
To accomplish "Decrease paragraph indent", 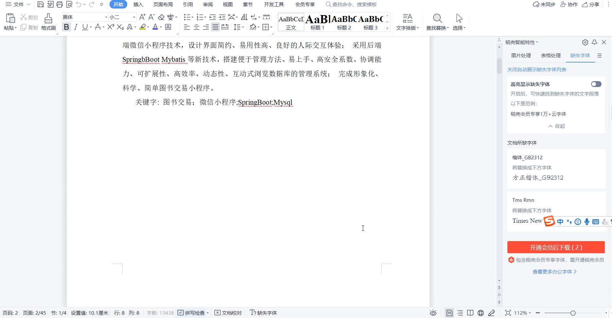I will 212,17.
